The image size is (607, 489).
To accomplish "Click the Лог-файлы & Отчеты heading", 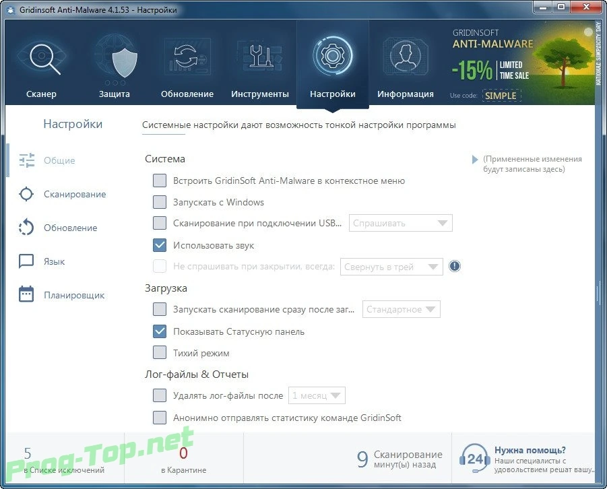I will [197, 374].
